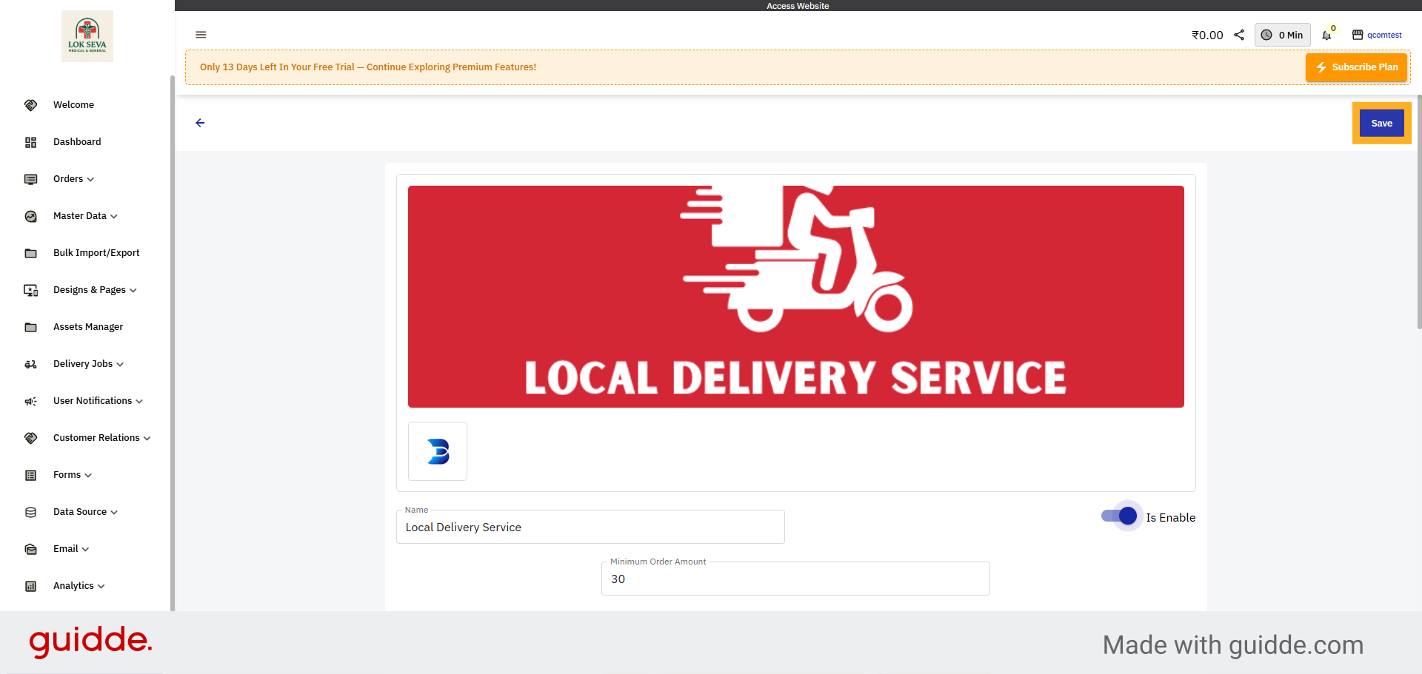
Task: Click the Save button
Action: (x=1381, y=123)
